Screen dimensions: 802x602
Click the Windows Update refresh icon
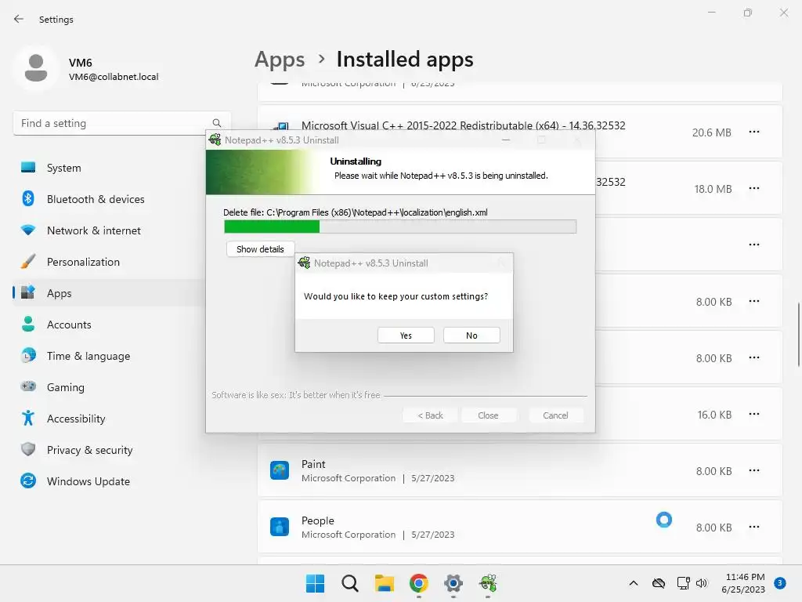[28, 481]
